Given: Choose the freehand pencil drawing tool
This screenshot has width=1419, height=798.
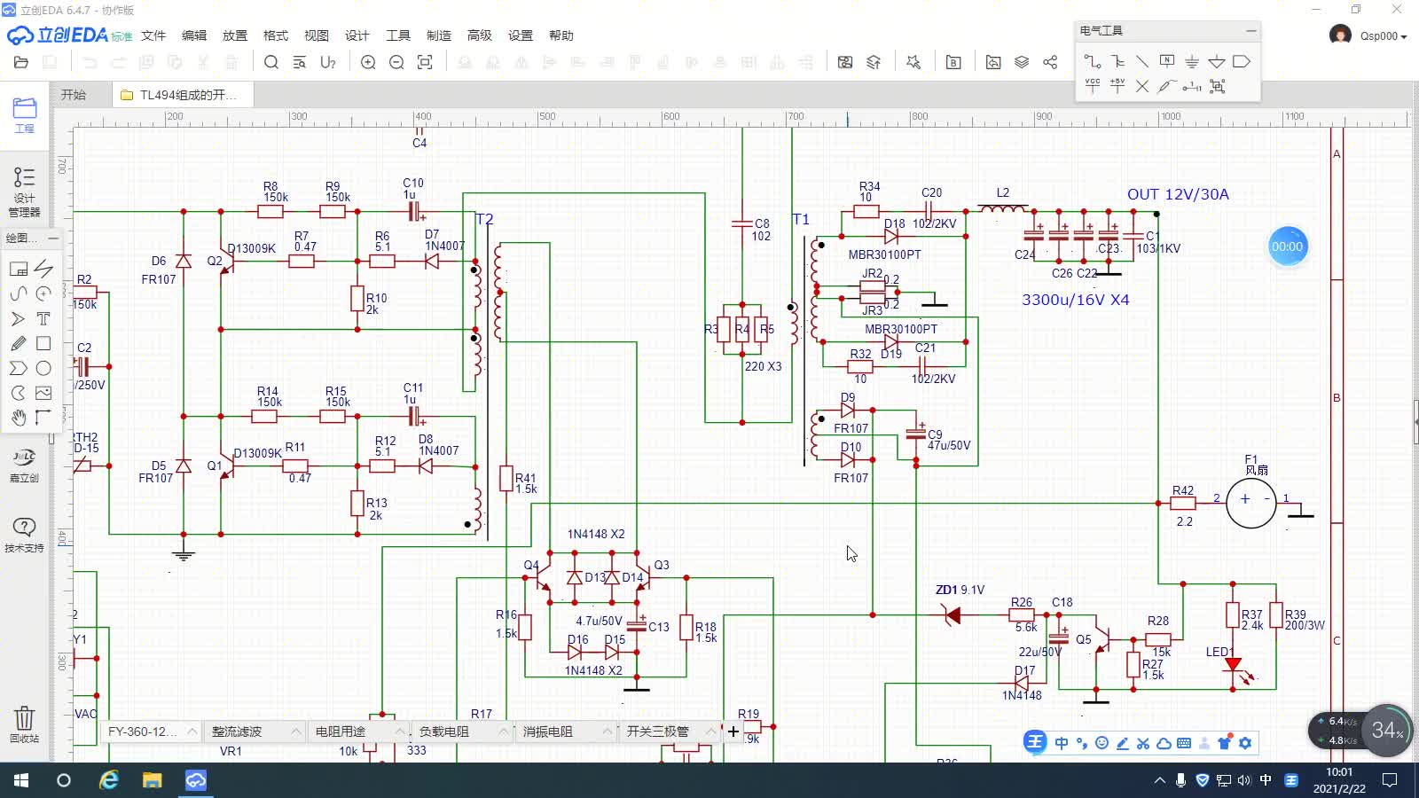Looking at the screenshot, I should point(19,343).
